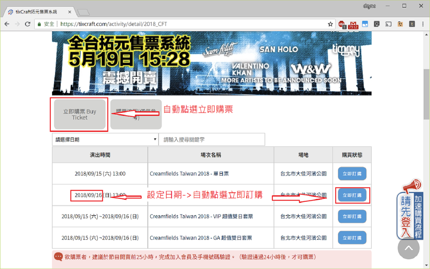Select the GA 超值雙日套票 event name

pyautogui.click(x=201, y=238)
